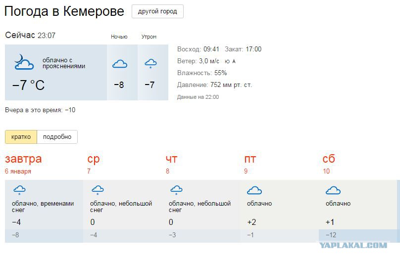The image size is (400, 260).
Task: Switch to the "подробно" forecast view
Action: tap(57, 137)
